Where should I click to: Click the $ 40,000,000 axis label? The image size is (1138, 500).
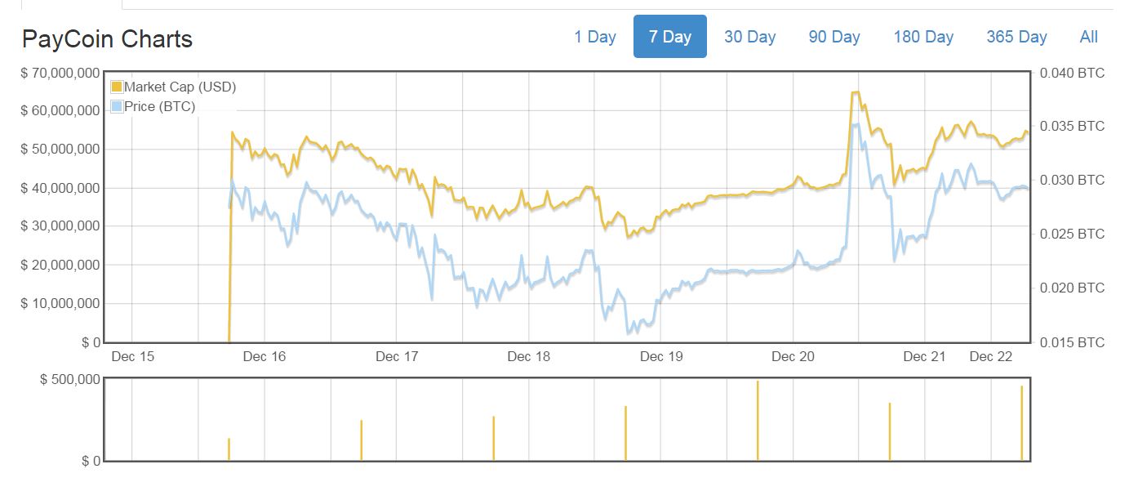pyautogui.click(x=60, y=188)
